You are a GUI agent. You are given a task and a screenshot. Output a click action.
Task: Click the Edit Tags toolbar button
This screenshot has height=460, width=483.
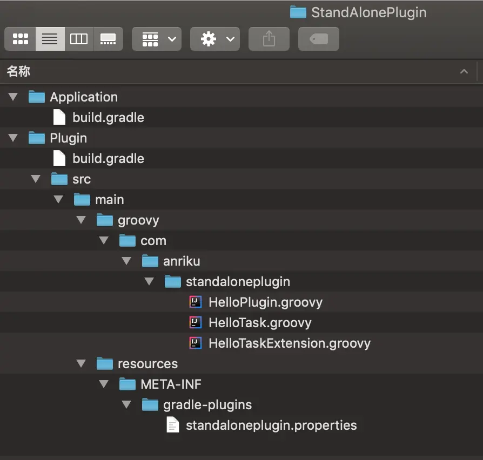tap(319, 39)
